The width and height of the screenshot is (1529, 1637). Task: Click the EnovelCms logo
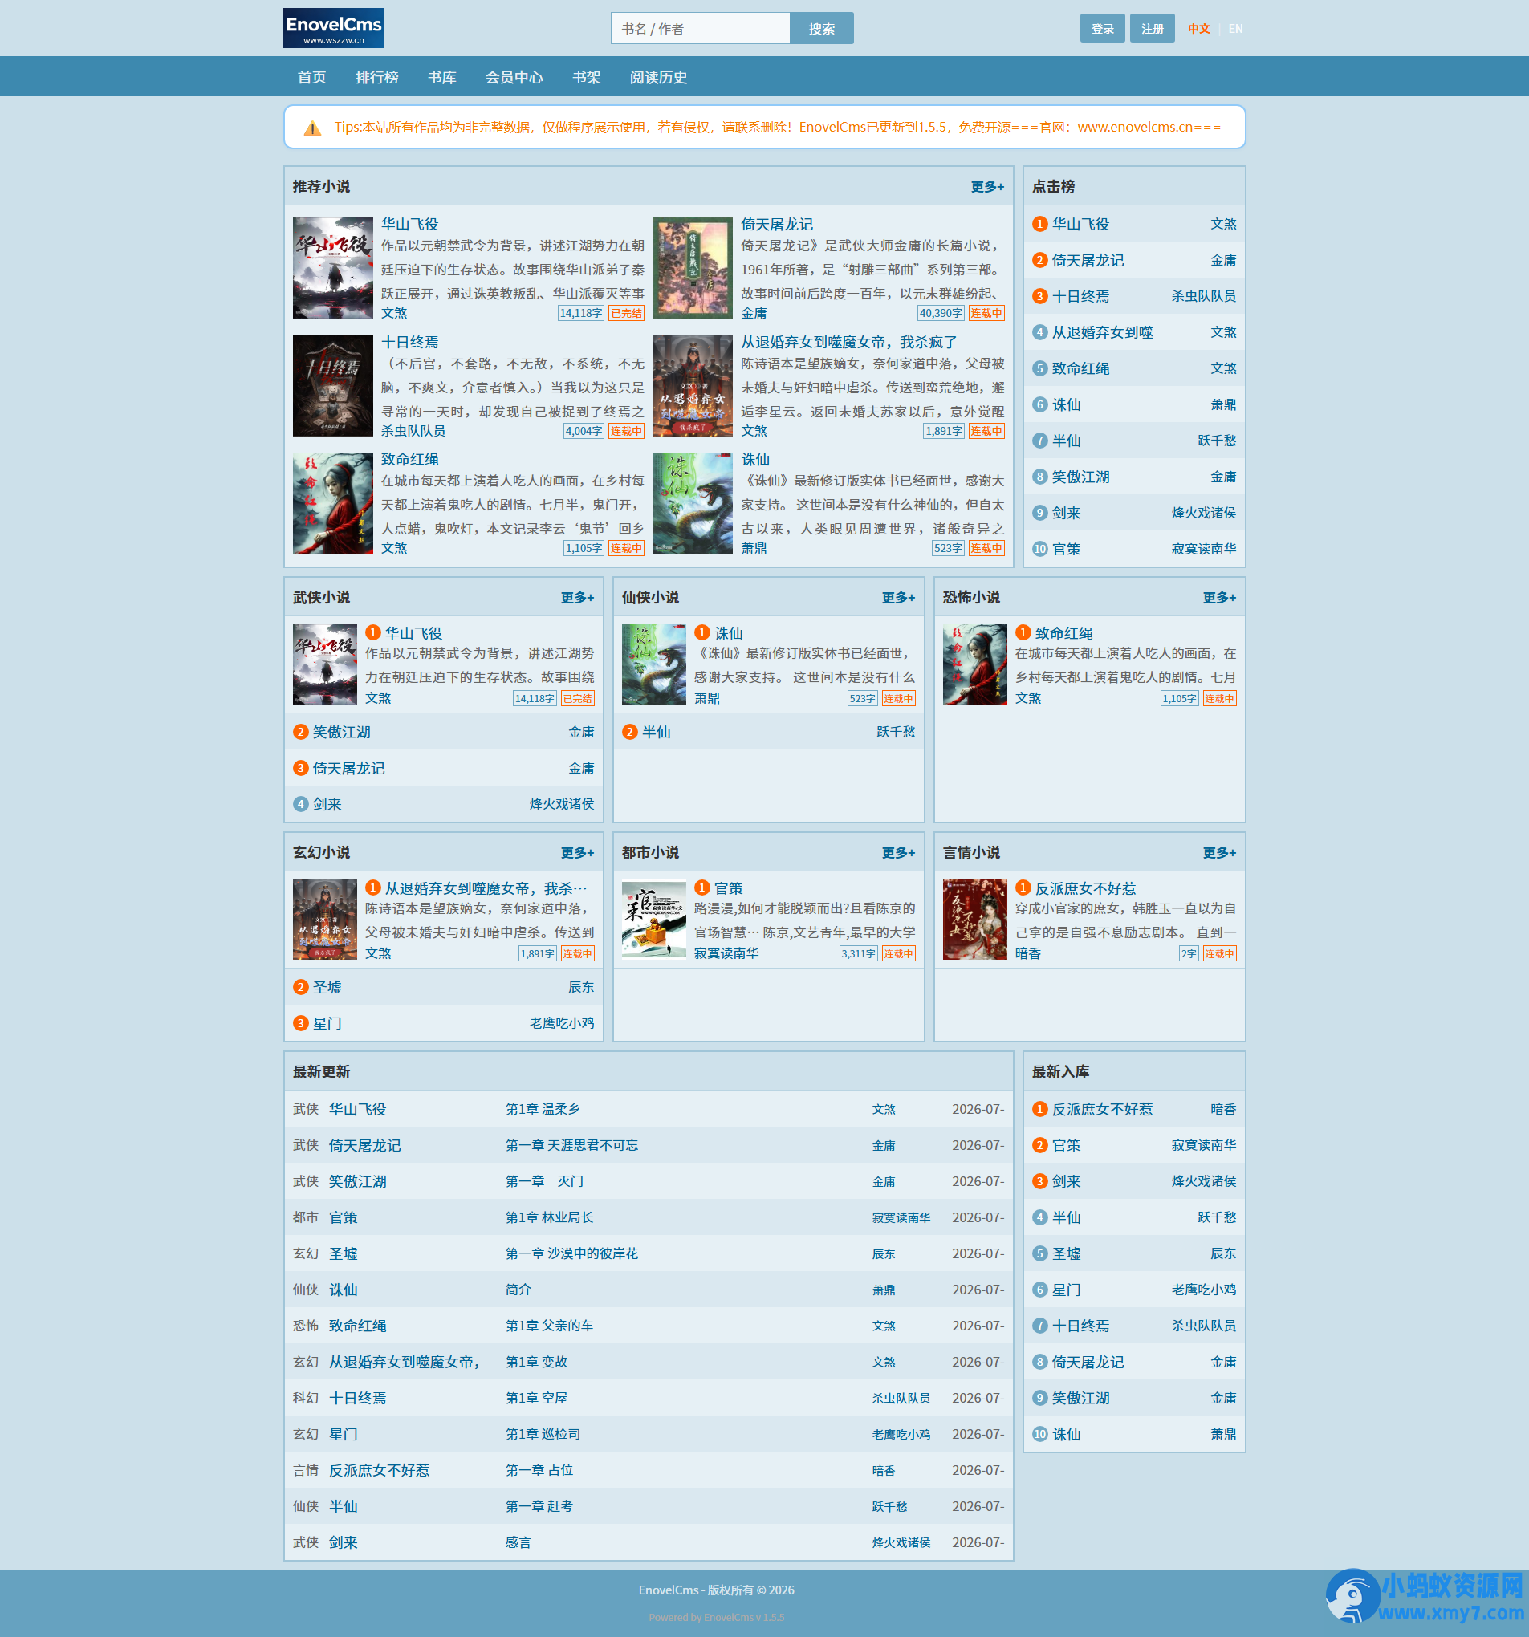[334, 28]
